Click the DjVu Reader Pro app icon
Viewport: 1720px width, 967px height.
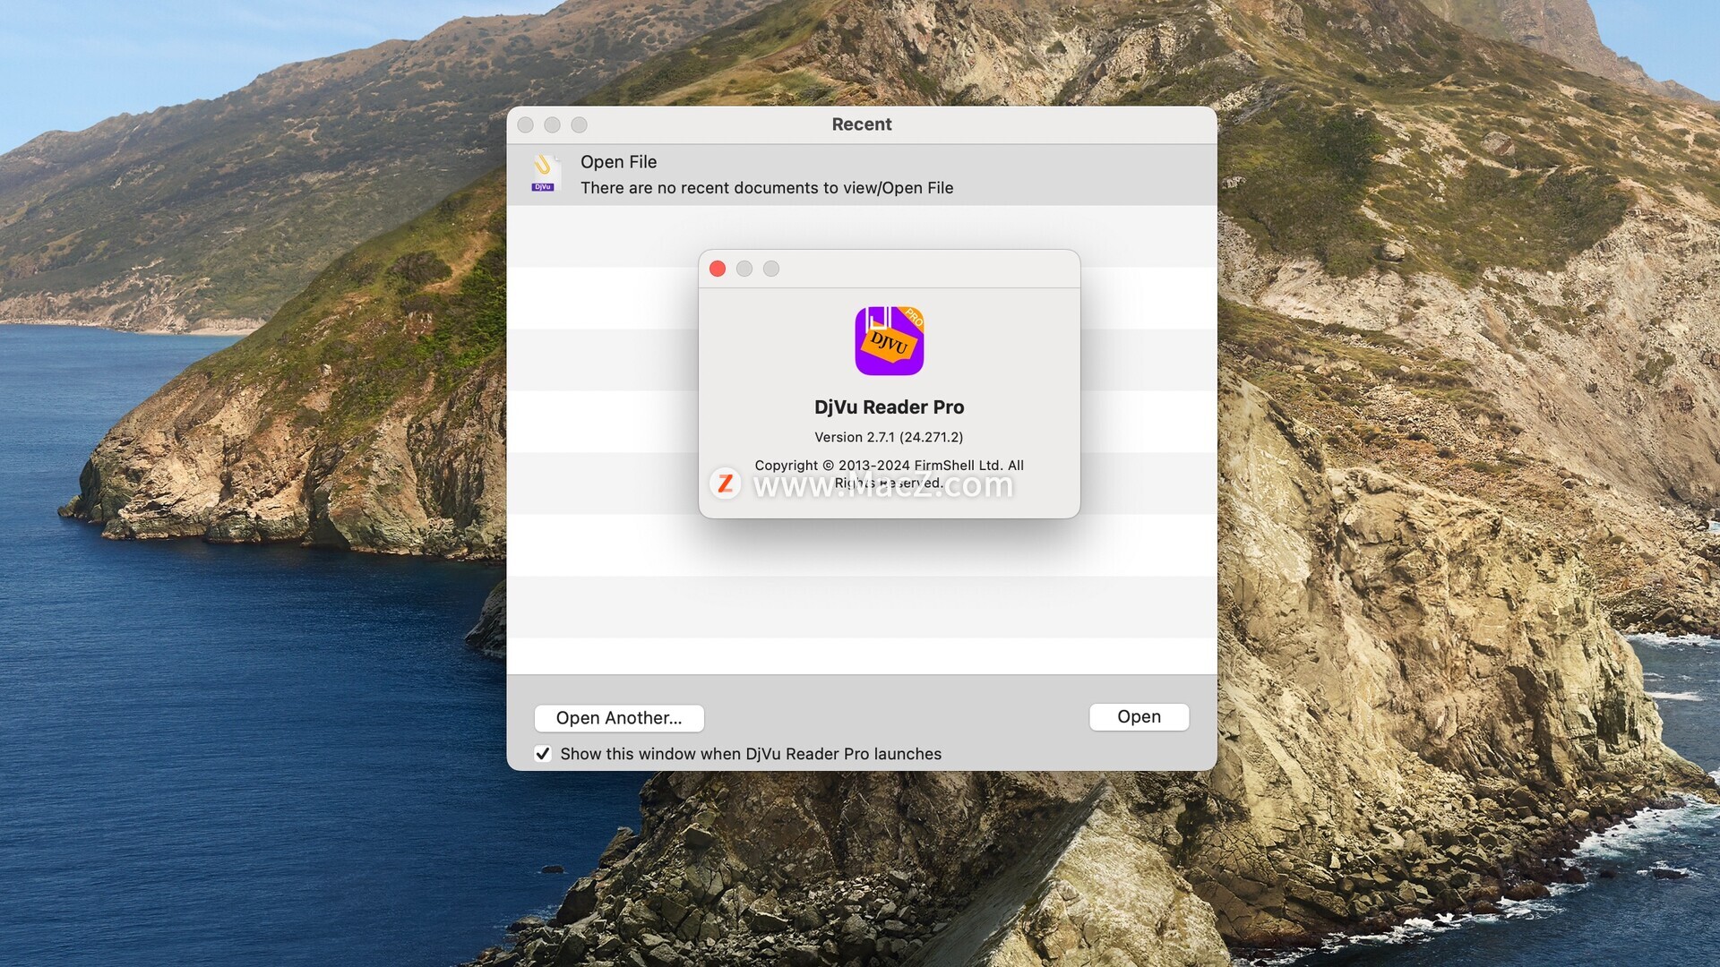click(x=889, y=341)
